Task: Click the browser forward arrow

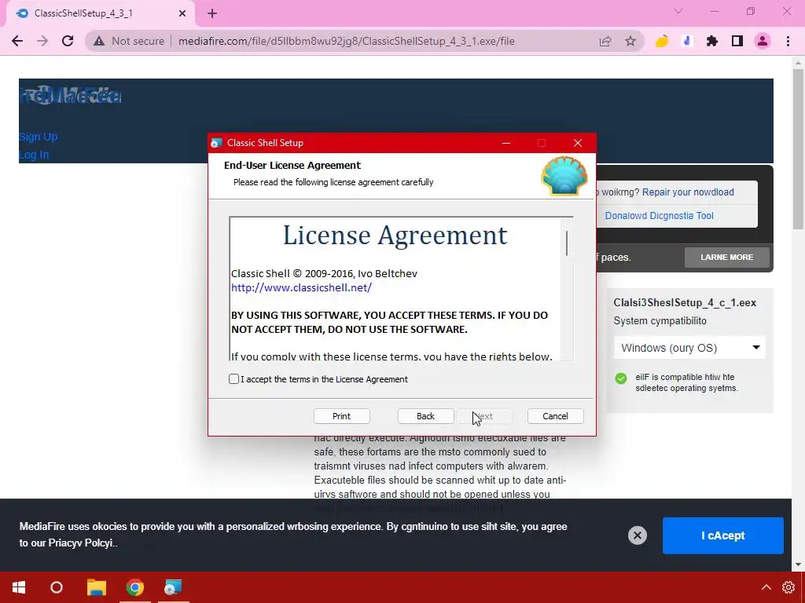Action: coord(42,41)
